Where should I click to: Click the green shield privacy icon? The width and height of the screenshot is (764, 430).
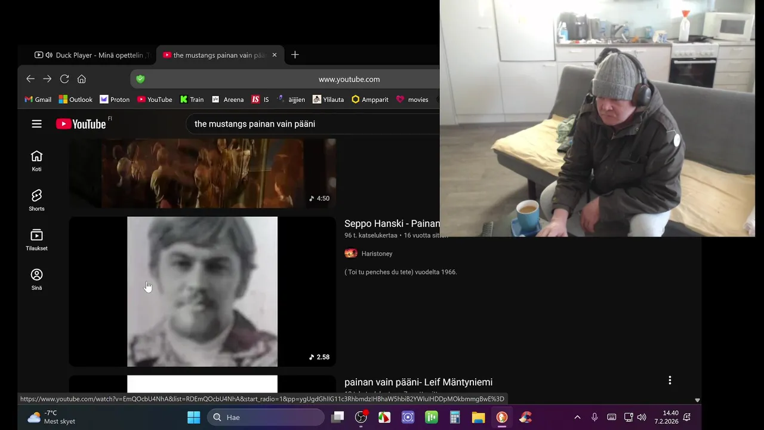(x=140, y=79)
